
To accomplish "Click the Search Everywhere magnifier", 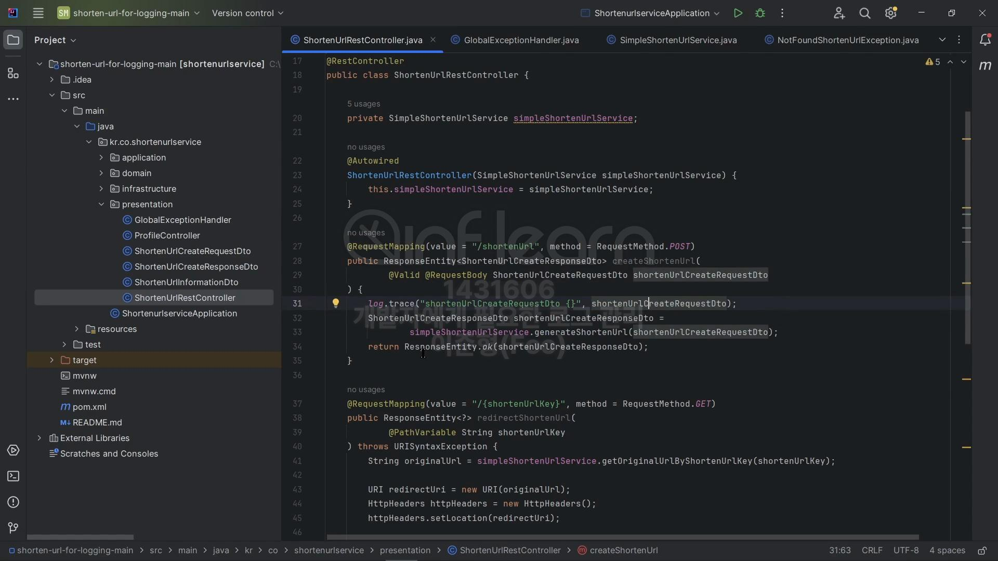I will click(864, 14).
